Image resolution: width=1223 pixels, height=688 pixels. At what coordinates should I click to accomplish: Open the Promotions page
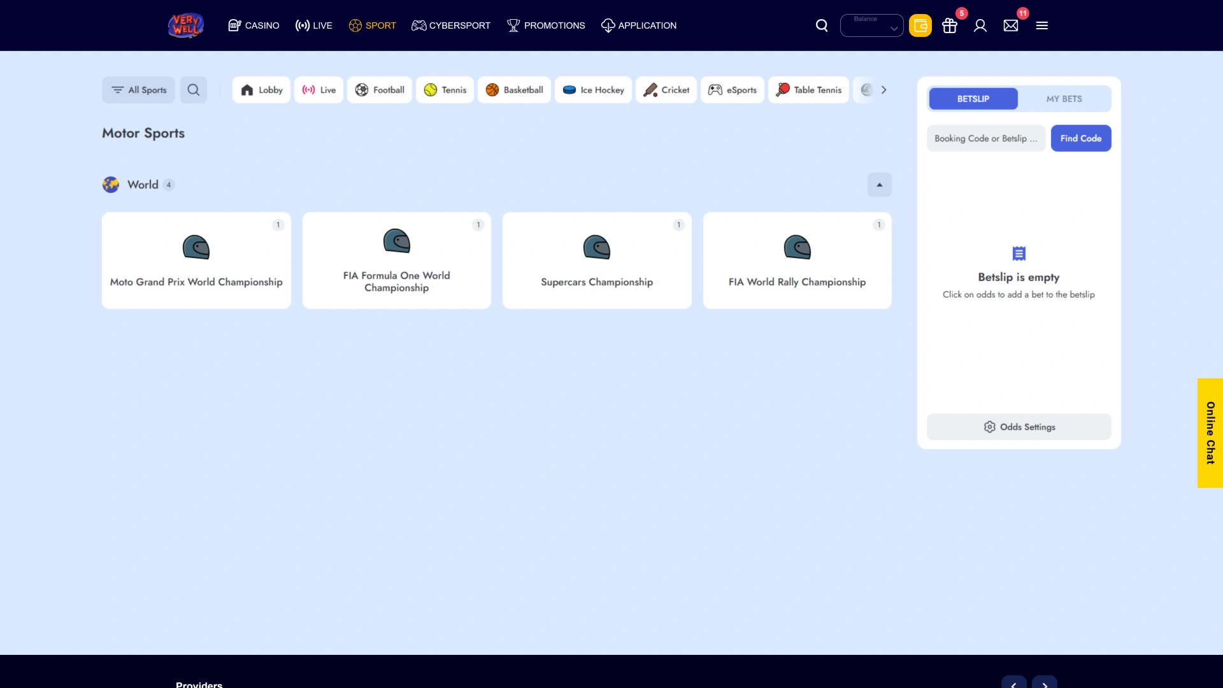(546, 25)
